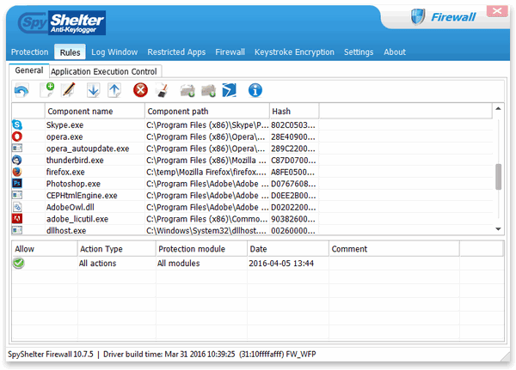Screen dimensions: 516x370
Task: Click the AdobeOwl.dll file icon
Action: click(17, 207)
